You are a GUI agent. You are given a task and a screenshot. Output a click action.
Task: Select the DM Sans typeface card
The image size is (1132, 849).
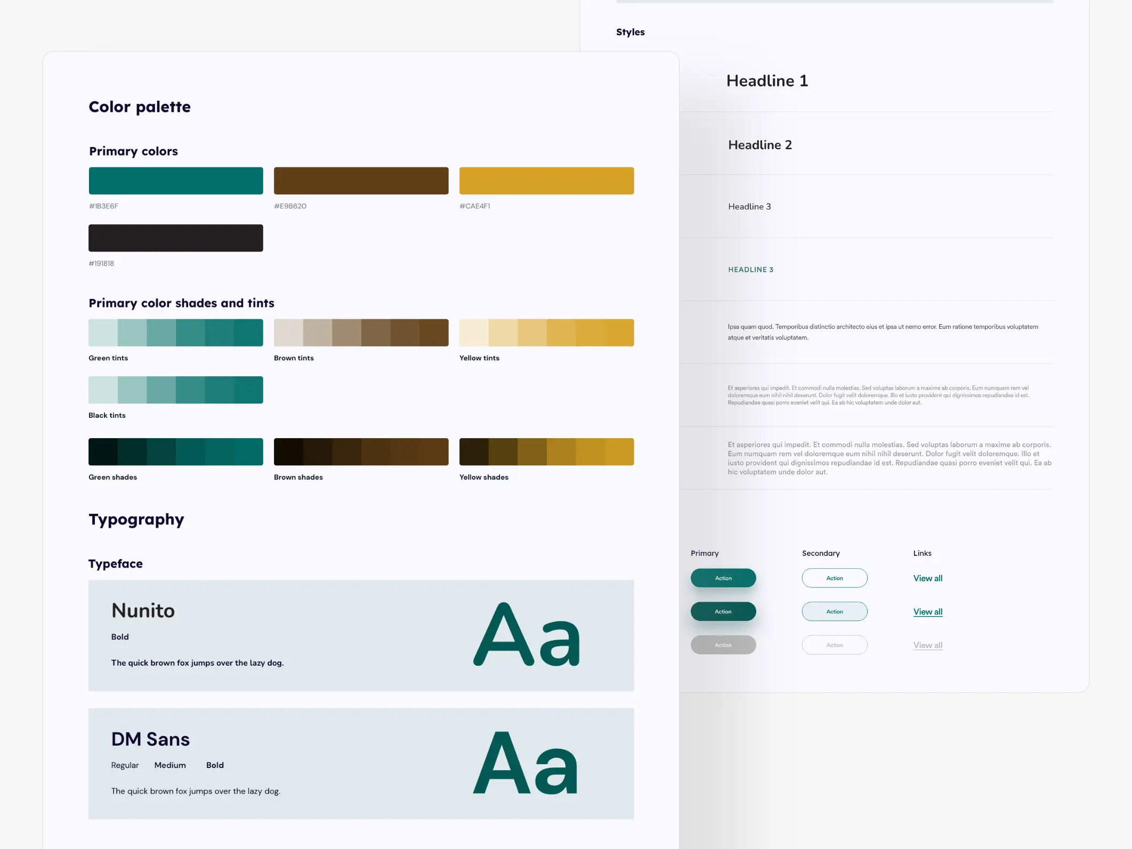coord(361,763)
